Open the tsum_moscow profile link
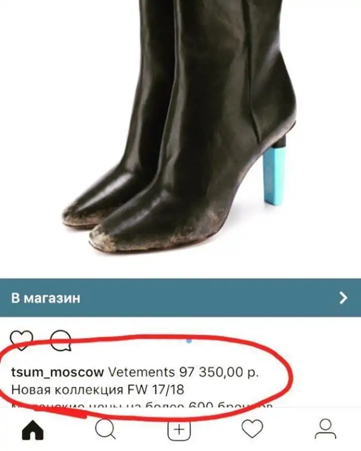The image size is (361, 451). [57, 372]
